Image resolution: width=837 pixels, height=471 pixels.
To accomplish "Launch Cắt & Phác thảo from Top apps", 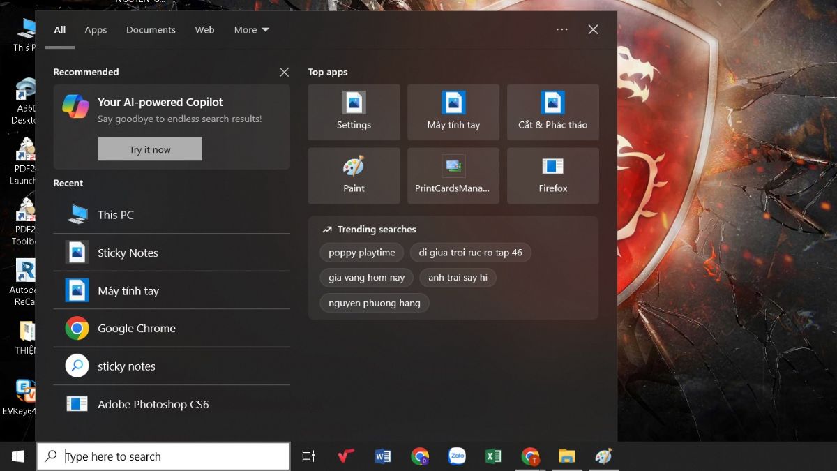I will click(552, 112).
